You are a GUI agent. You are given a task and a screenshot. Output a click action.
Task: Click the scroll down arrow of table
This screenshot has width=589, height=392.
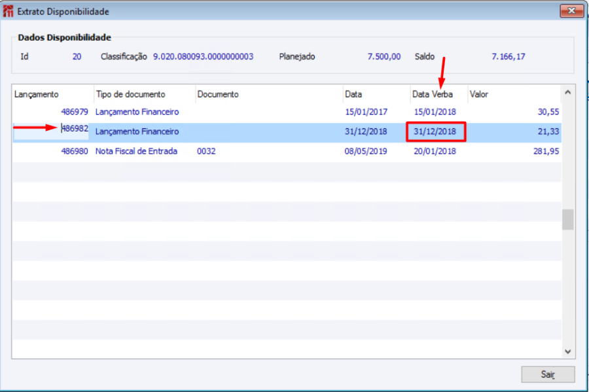pos(567,351)
